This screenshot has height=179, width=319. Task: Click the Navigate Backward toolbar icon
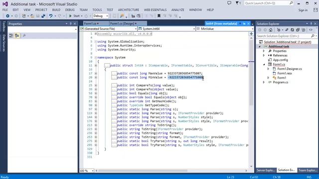pos(7,16)
